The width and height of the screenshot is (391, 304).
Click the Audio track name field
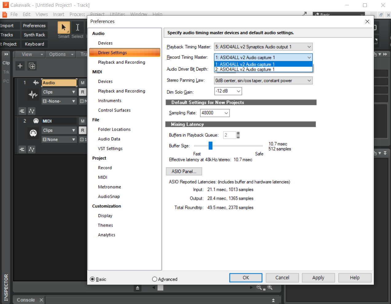coord(59,83)
